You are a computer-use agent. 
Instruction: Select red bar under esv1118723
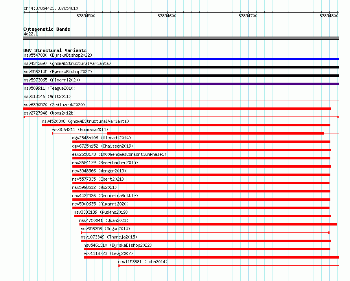[x=212, y=257]
